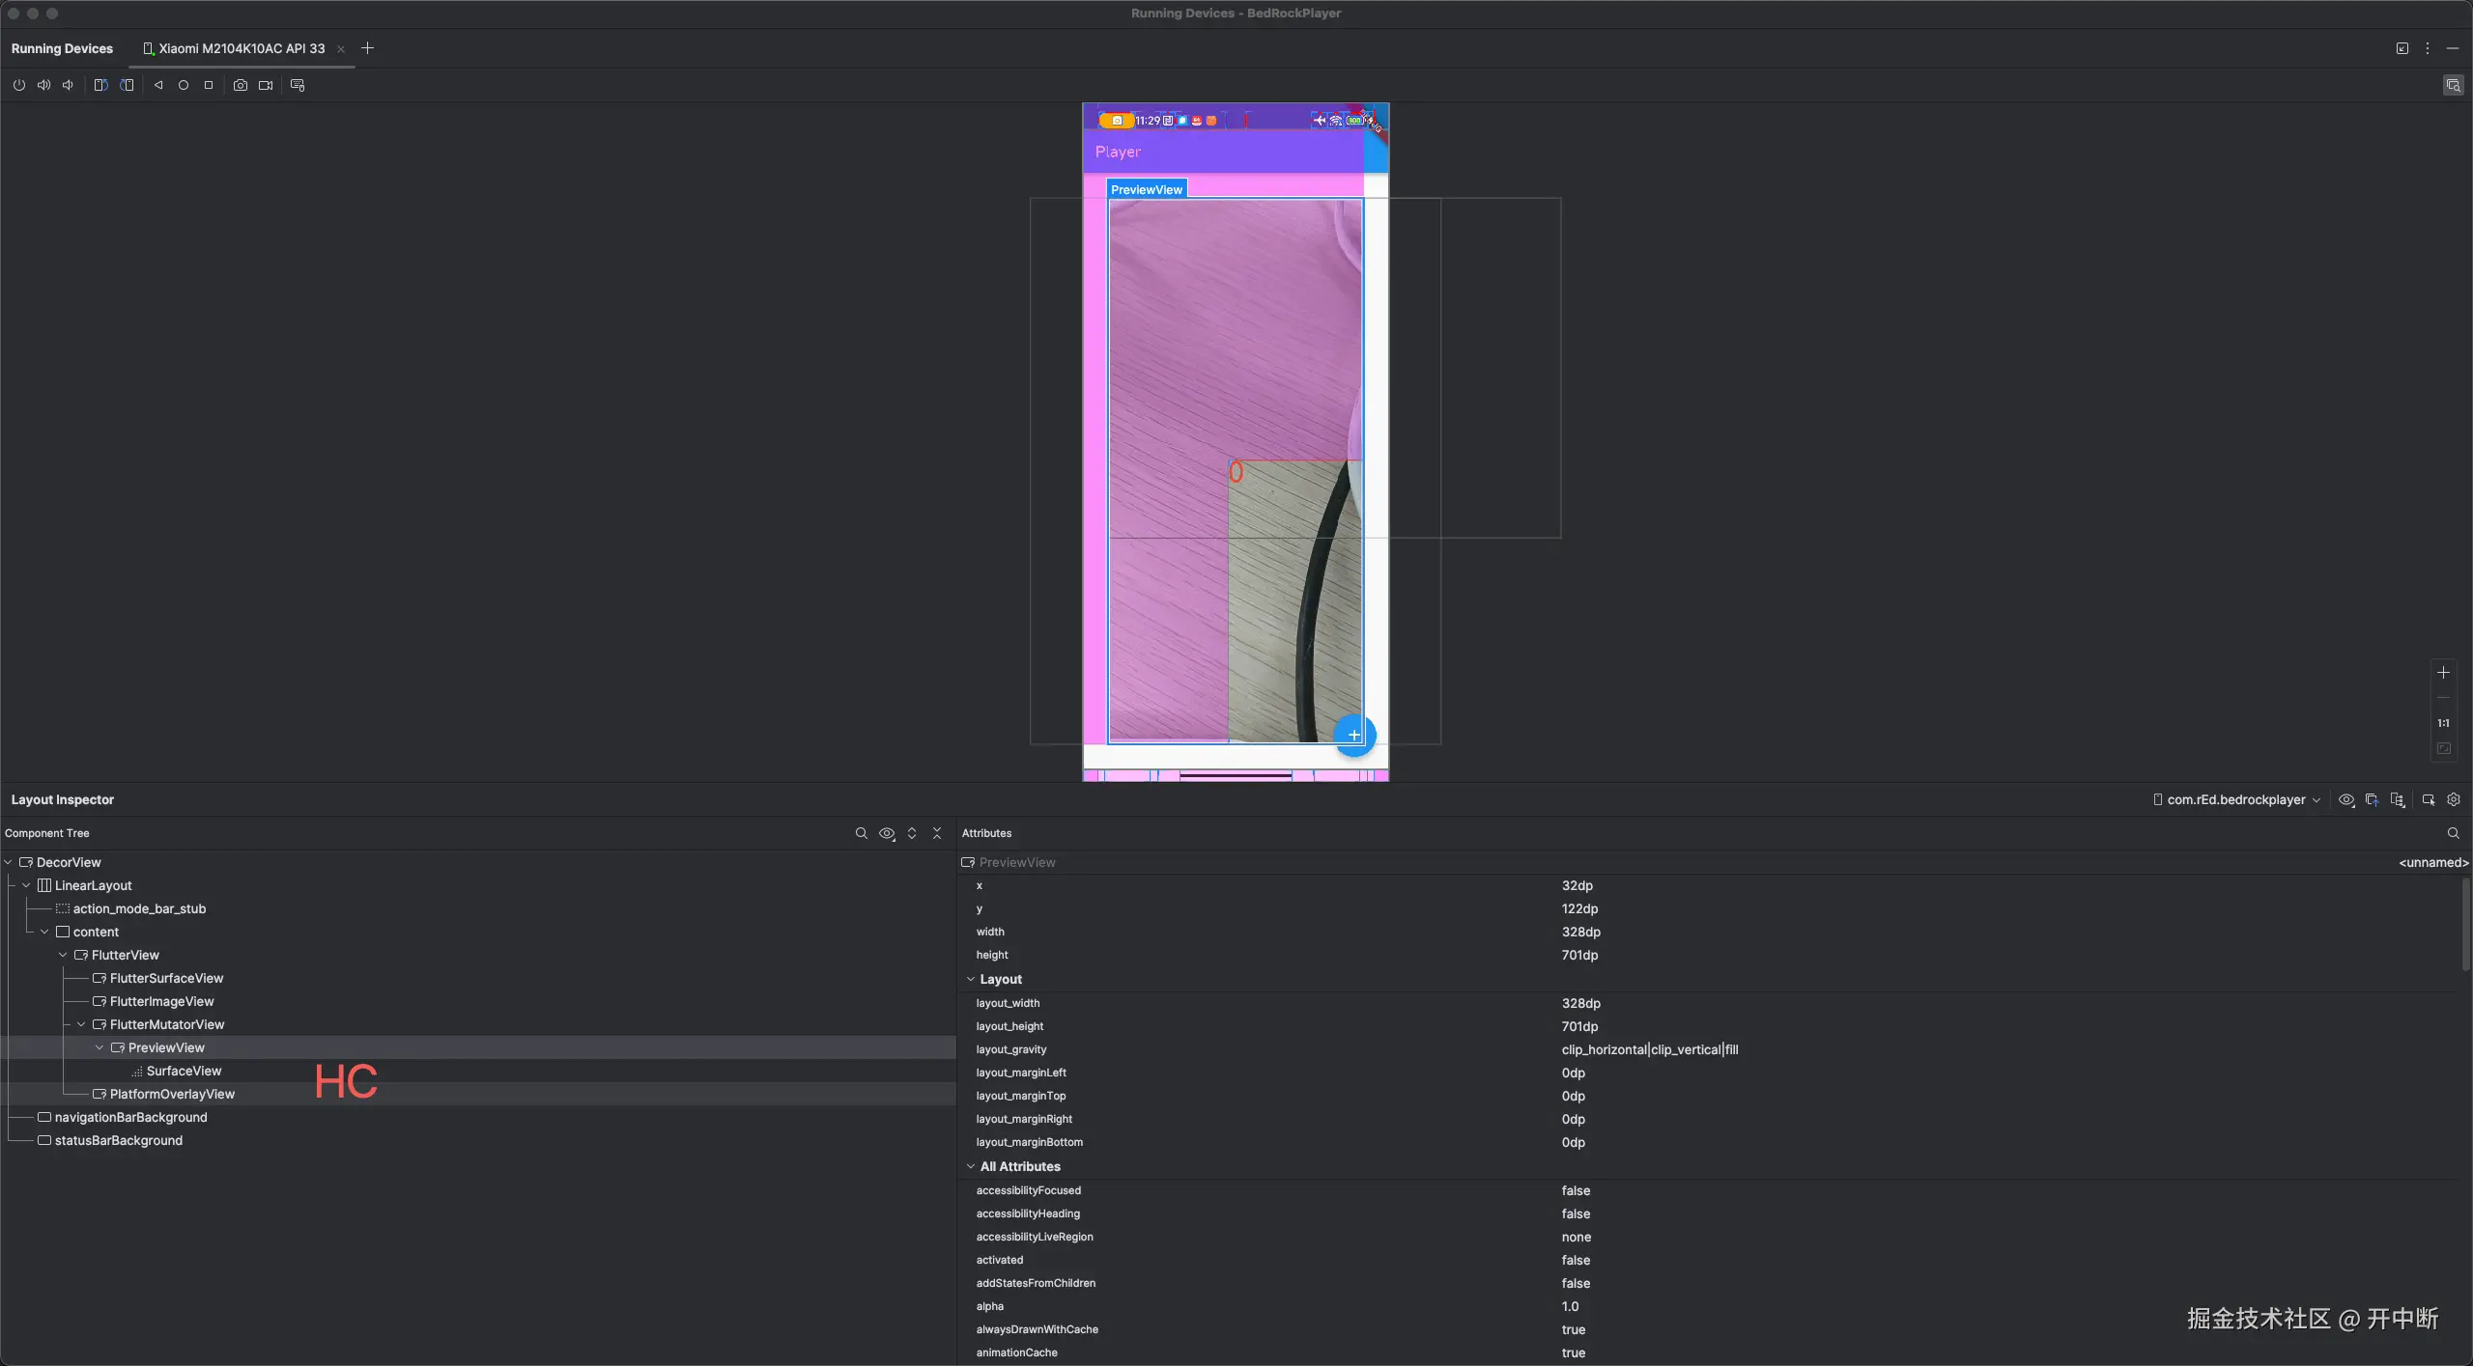Take a screenshot with camera icon

click(240, 85)
